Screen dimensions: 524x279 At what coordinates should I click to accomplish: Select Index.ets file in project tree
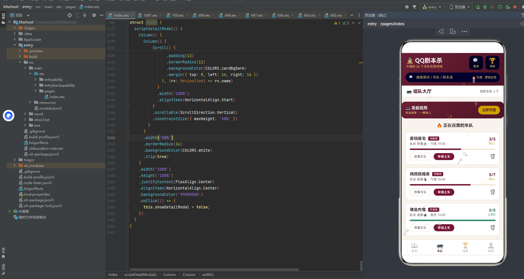point(57,97)
